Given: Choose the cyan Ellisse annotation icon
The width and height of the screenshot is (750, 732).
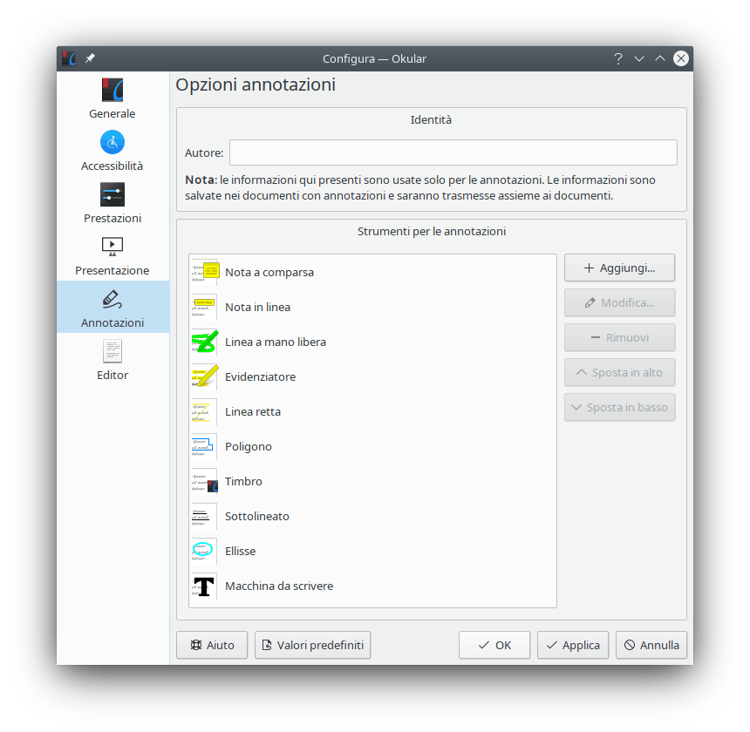Looking at the screenshot, I should (203, 551).
